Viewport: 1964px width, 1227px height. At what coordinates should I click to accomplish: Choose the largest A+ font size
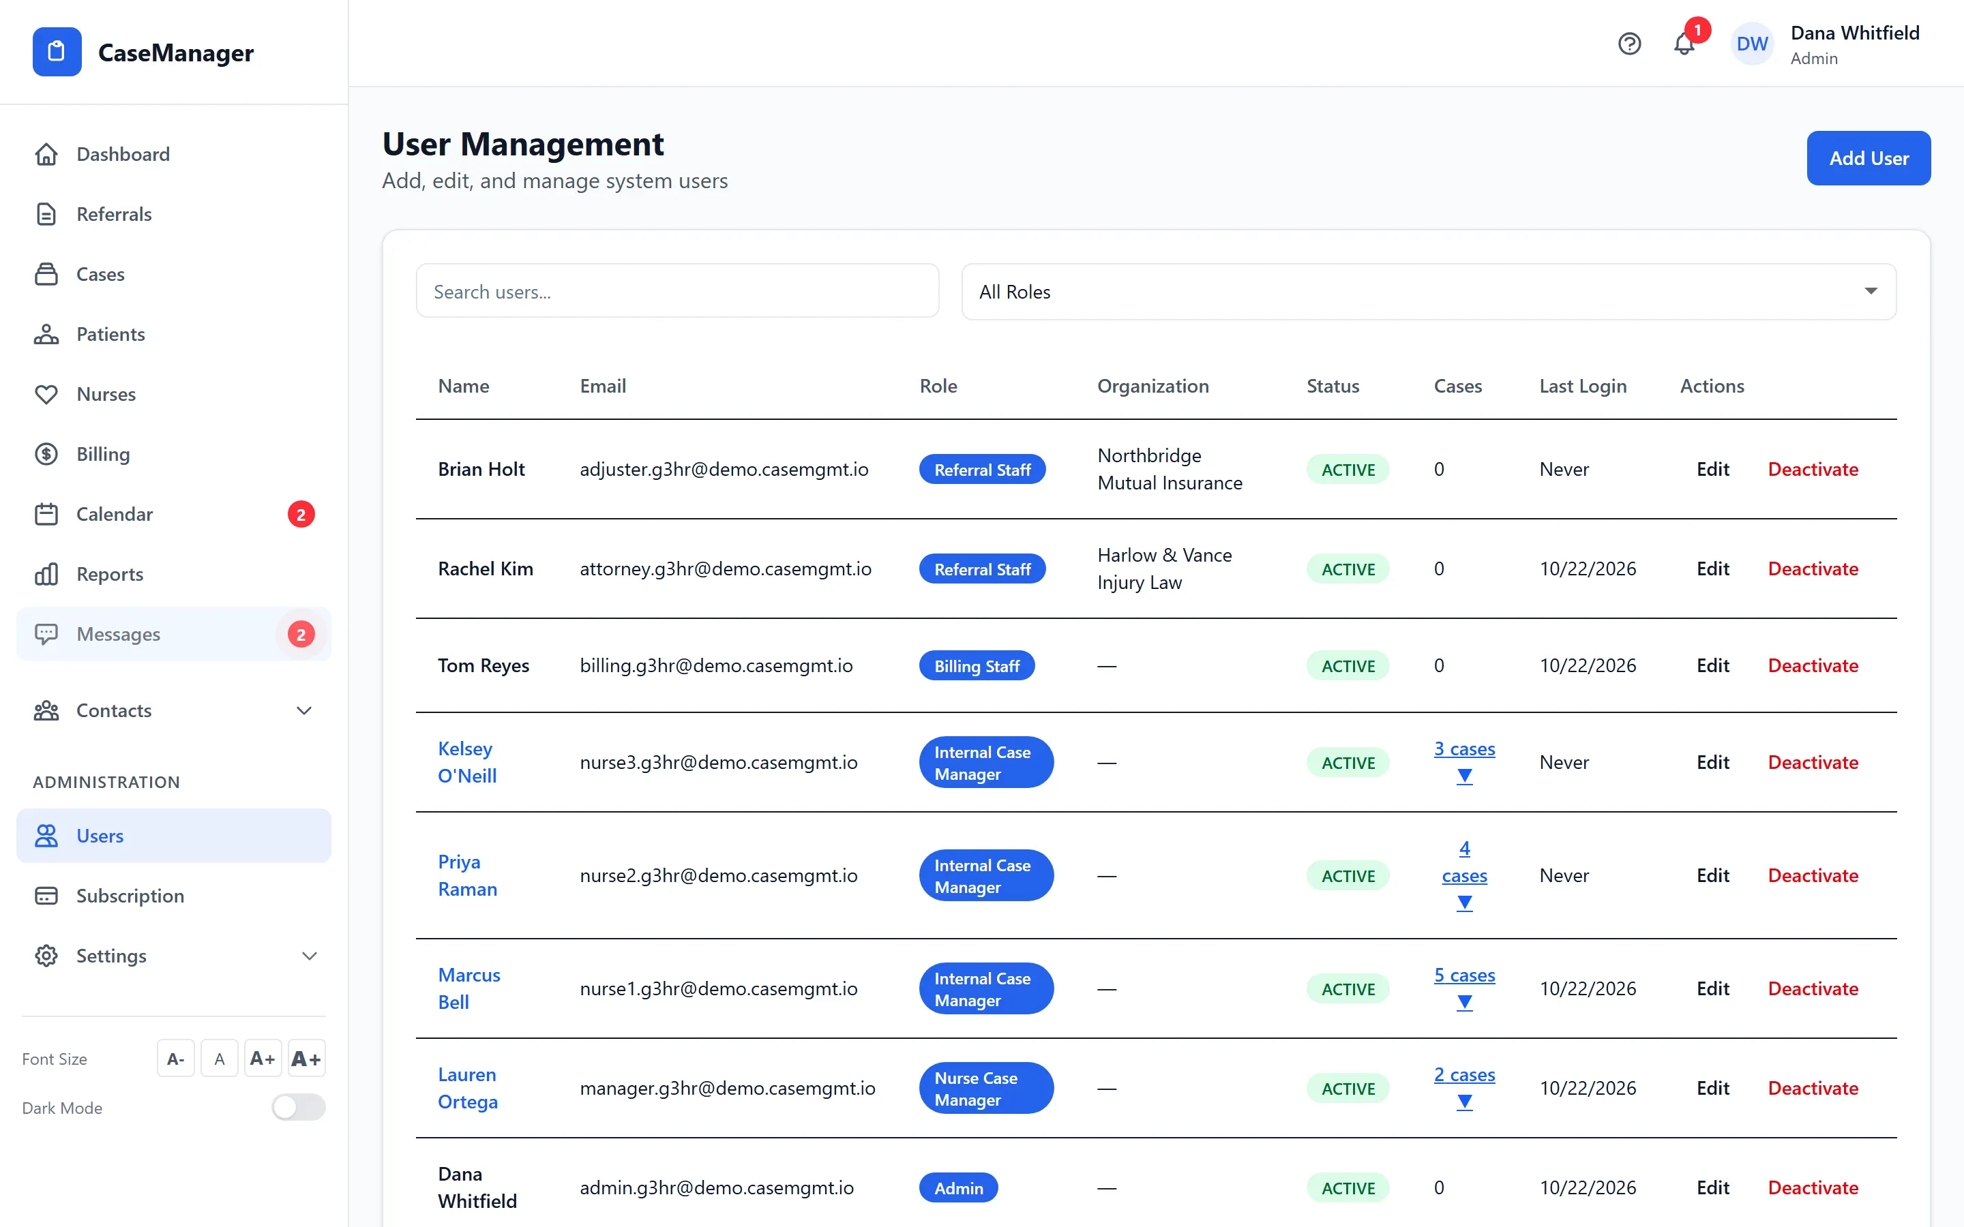[x=306, y=1058]
